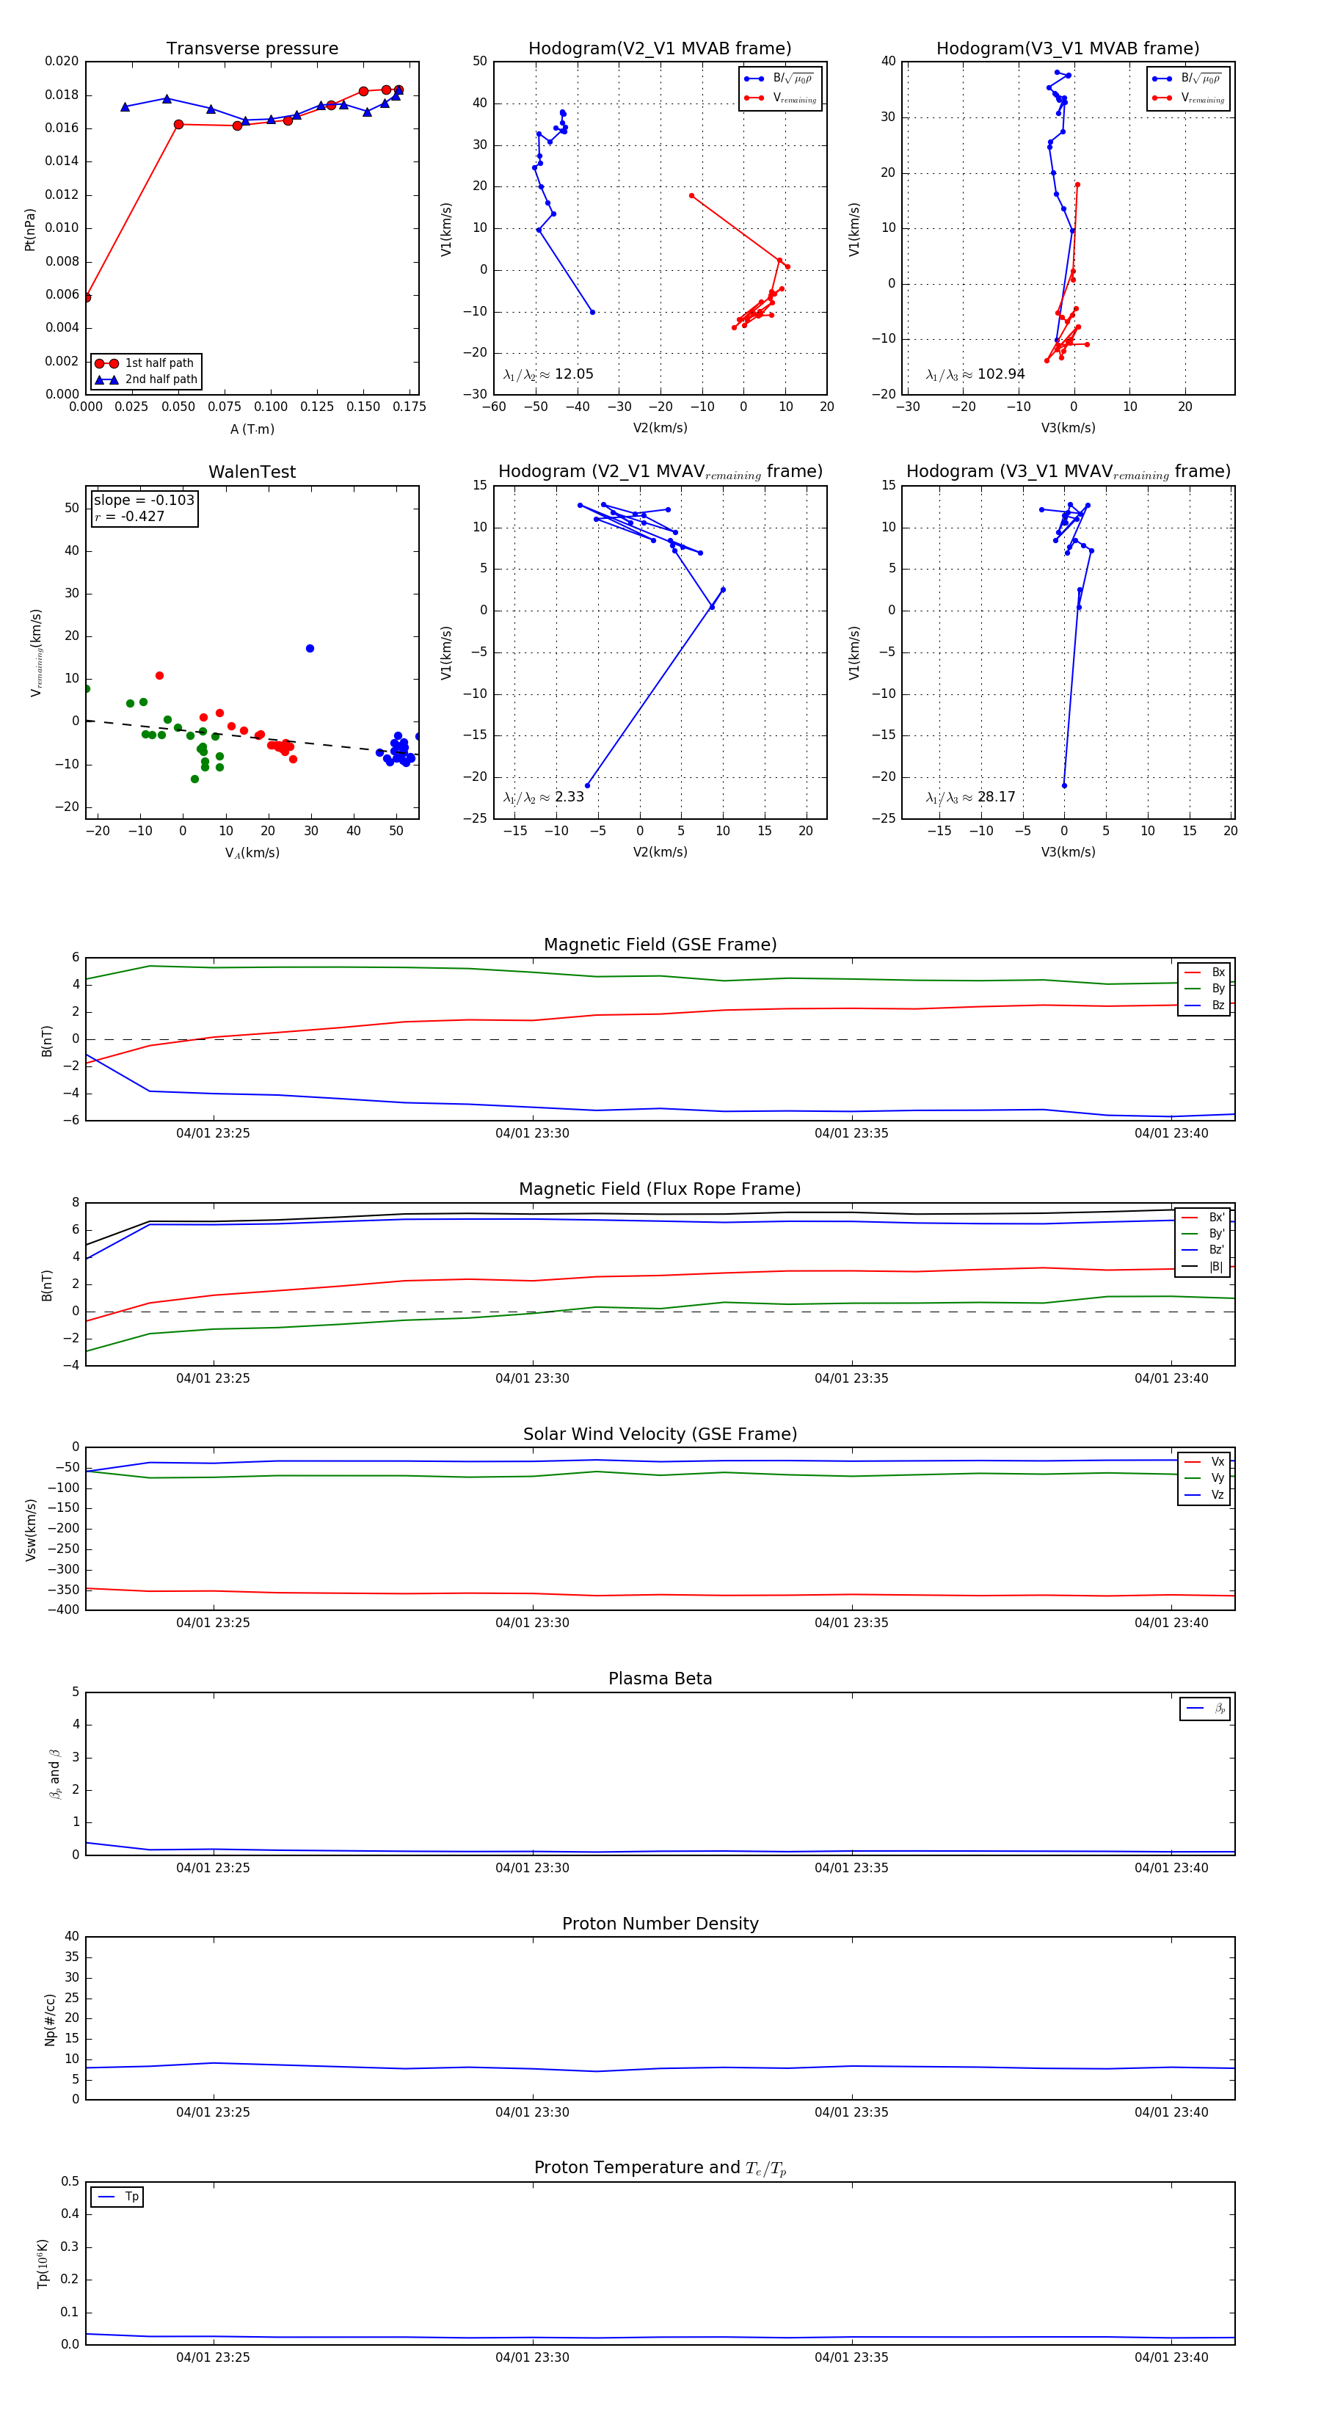
Task: Select the 'Vy' legend entry in solar wind panel
Action: pos(1204,1478)
